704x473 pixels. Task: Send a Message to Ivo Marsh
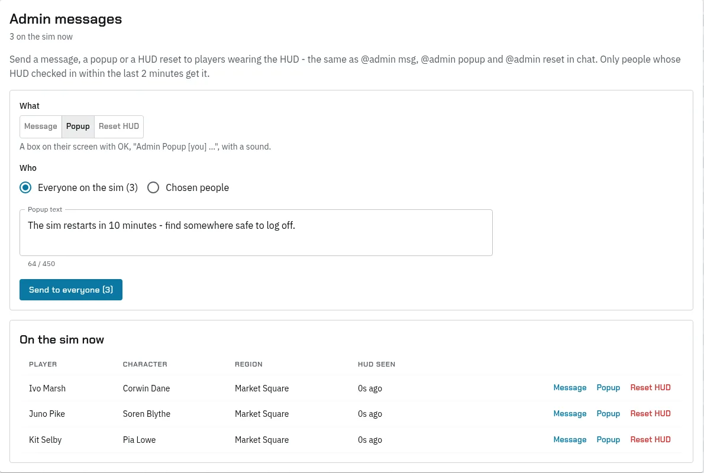(x=570, y=388)
